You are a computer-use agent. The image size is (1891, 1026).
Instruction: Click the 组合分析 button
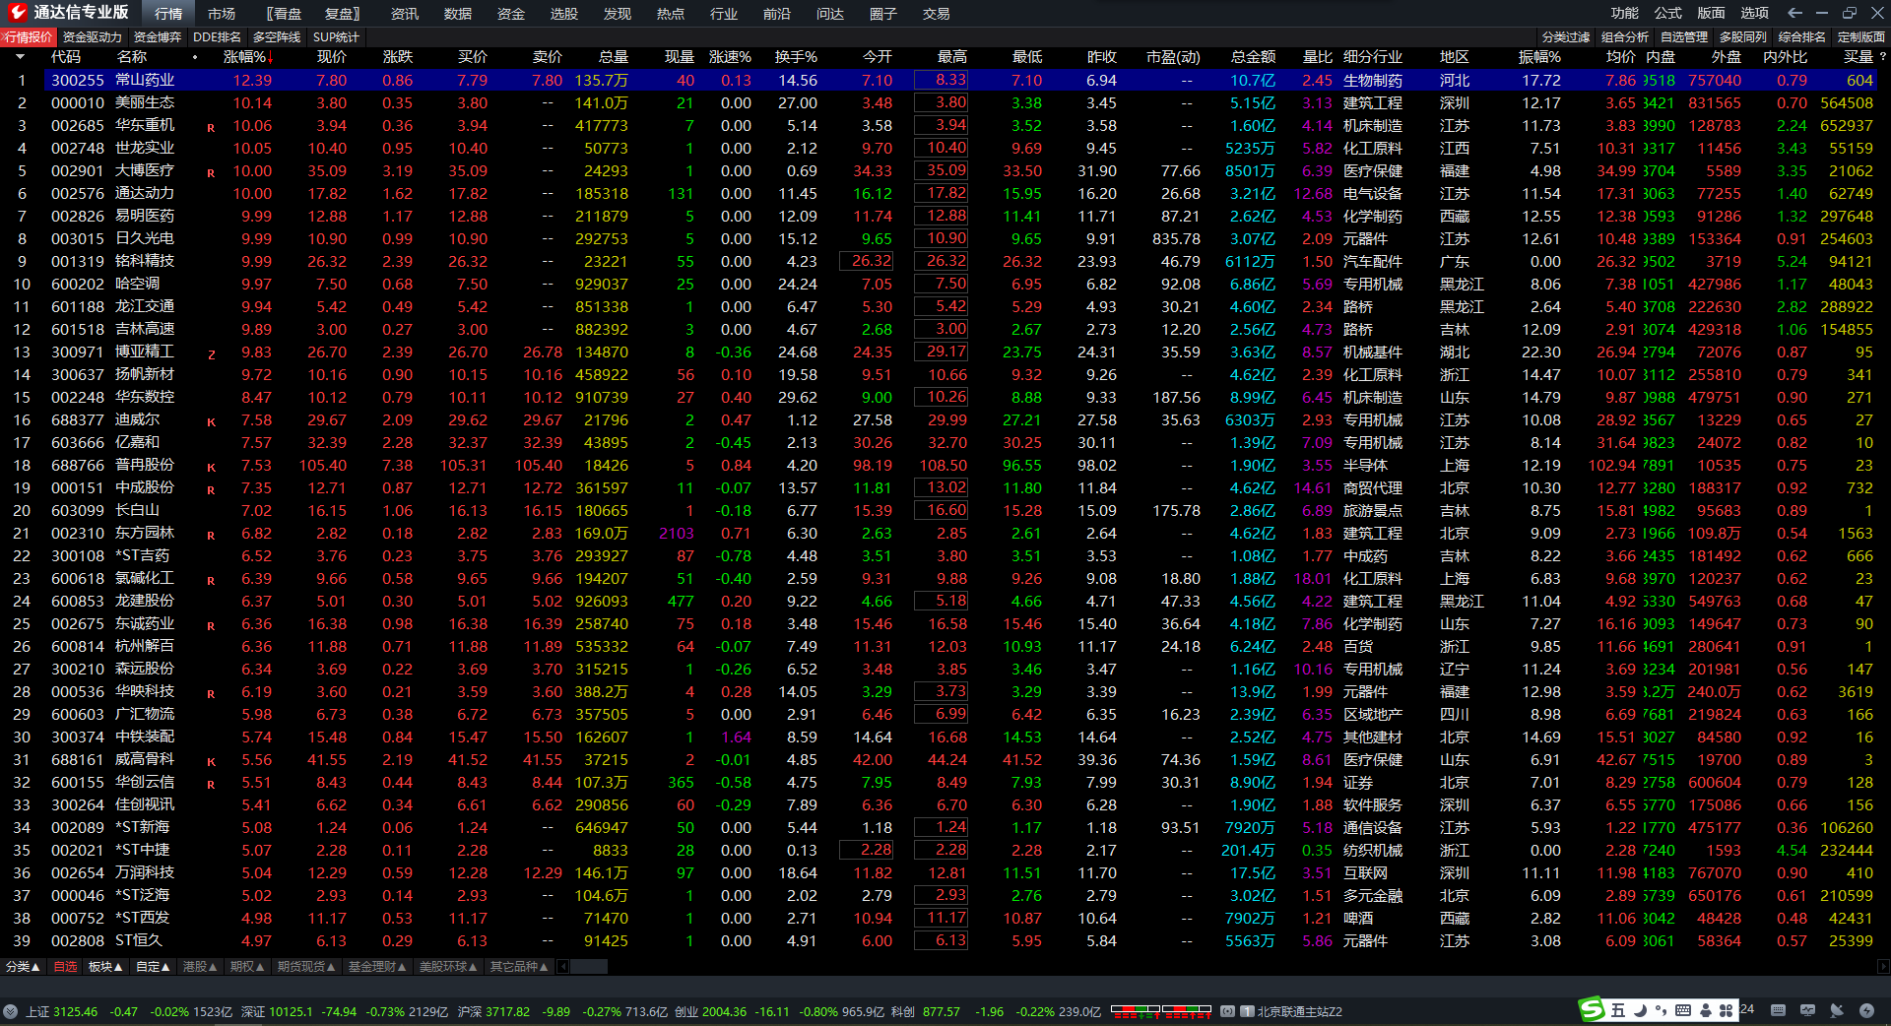pos(1625,37)
